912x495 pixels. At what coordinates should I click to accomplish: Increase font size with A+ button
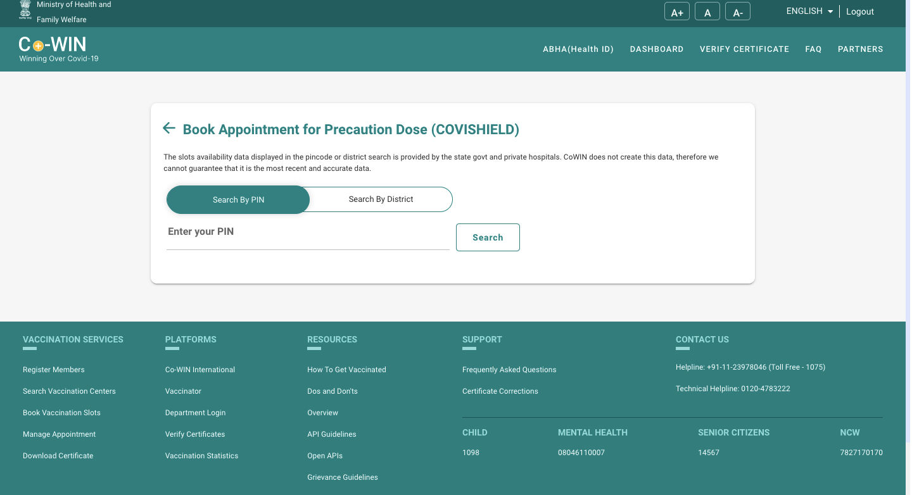(x=677, y=12)
